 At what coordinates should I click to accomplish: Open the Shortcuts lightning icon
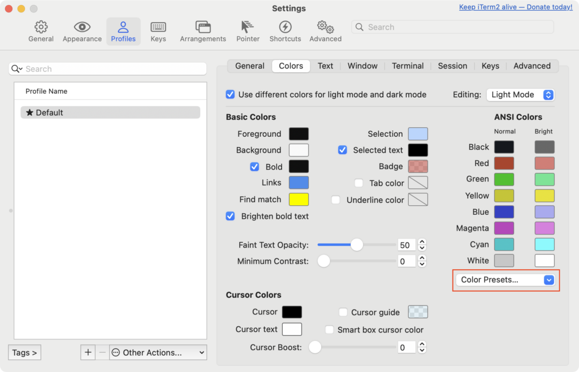pyautogui.click(x=285, y=27)
